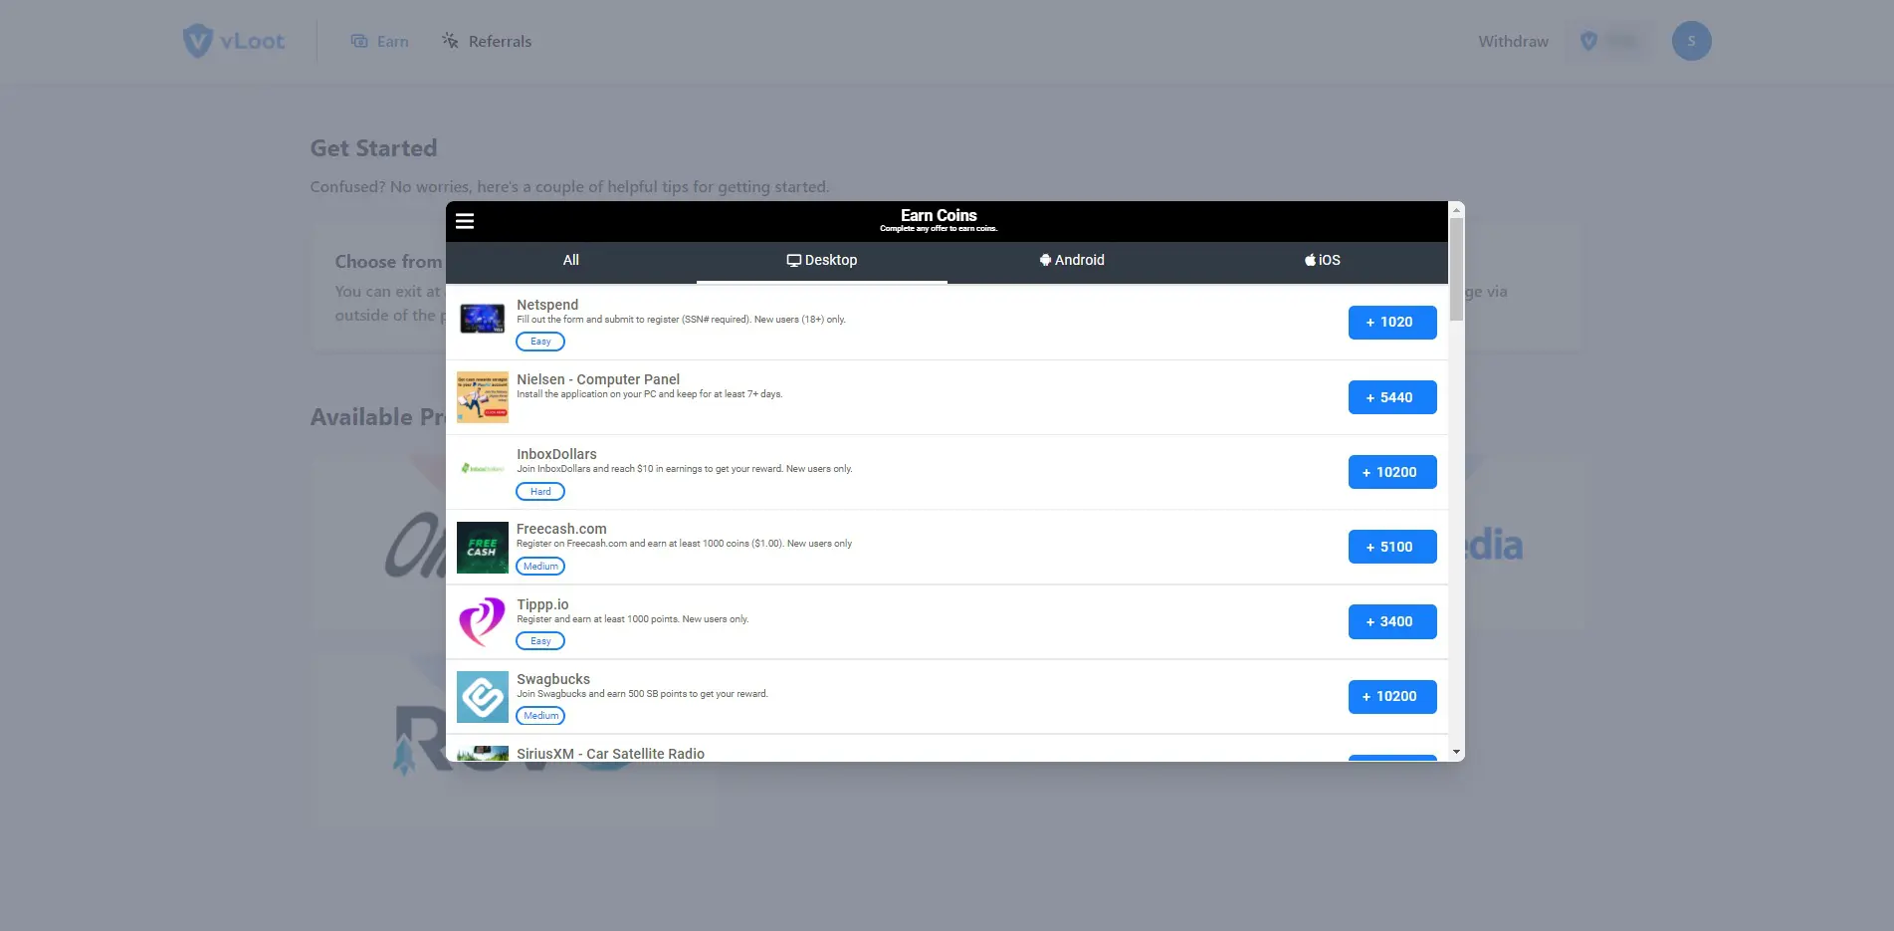
Task: Click the Nielsen install description text
Action: coord(650,394)
